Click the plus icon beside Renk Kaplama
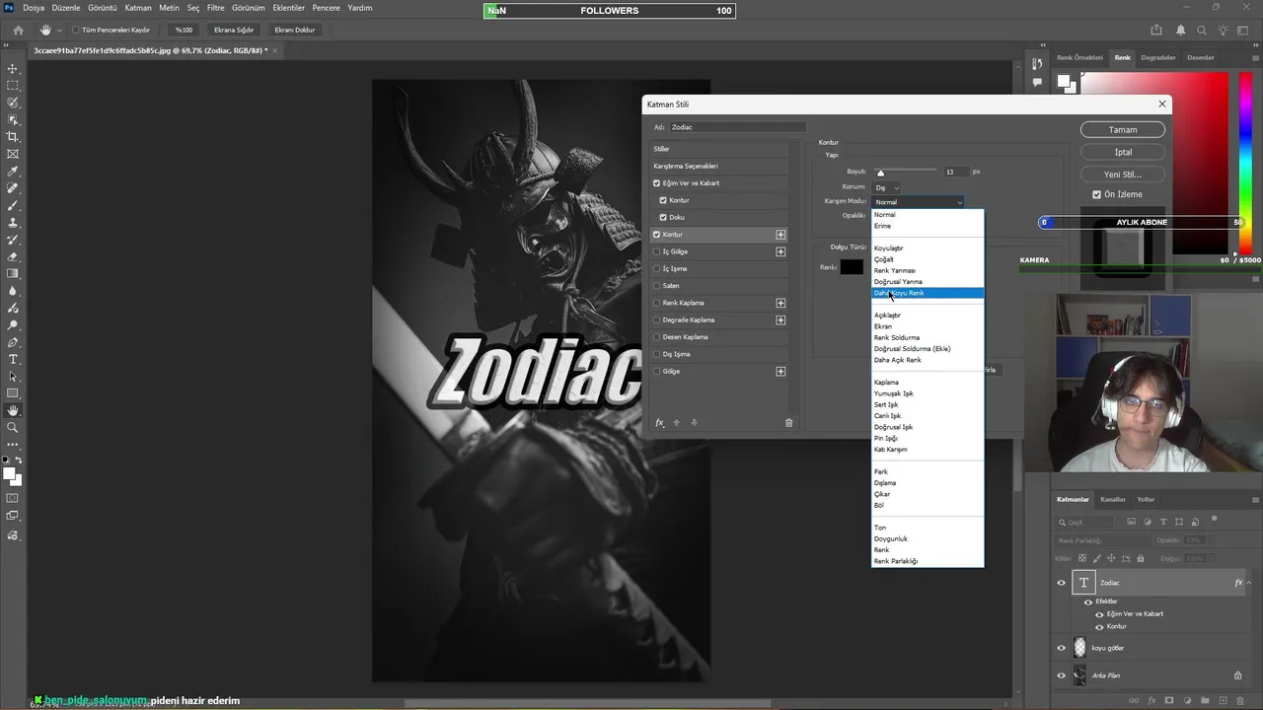The width and height of the screenshot is (1263, 710). [x=780, y=303]
